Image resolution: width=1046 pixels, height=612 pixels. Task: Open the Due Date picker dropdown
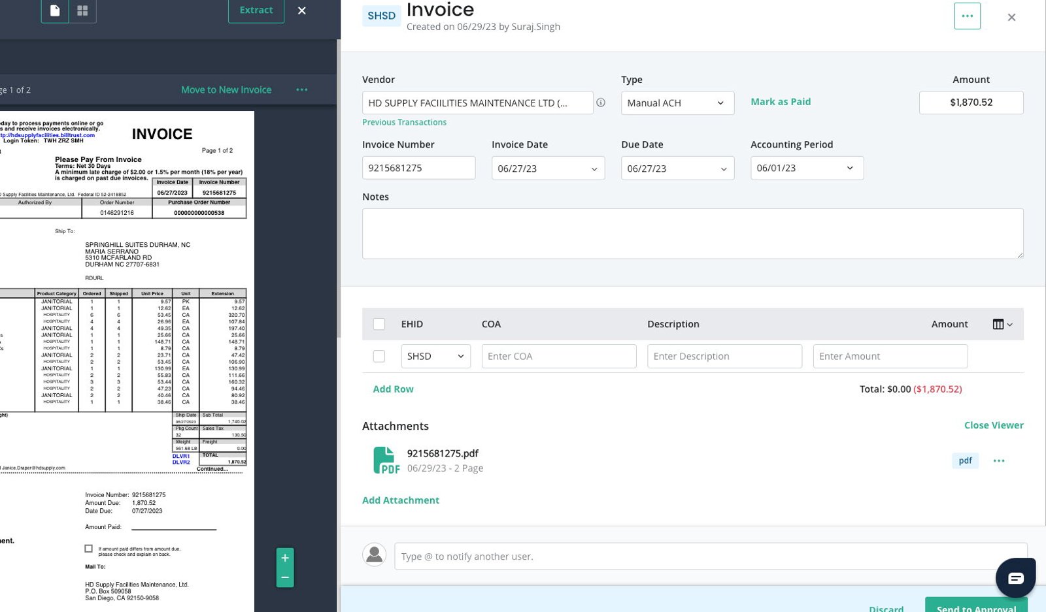[677, 168]
